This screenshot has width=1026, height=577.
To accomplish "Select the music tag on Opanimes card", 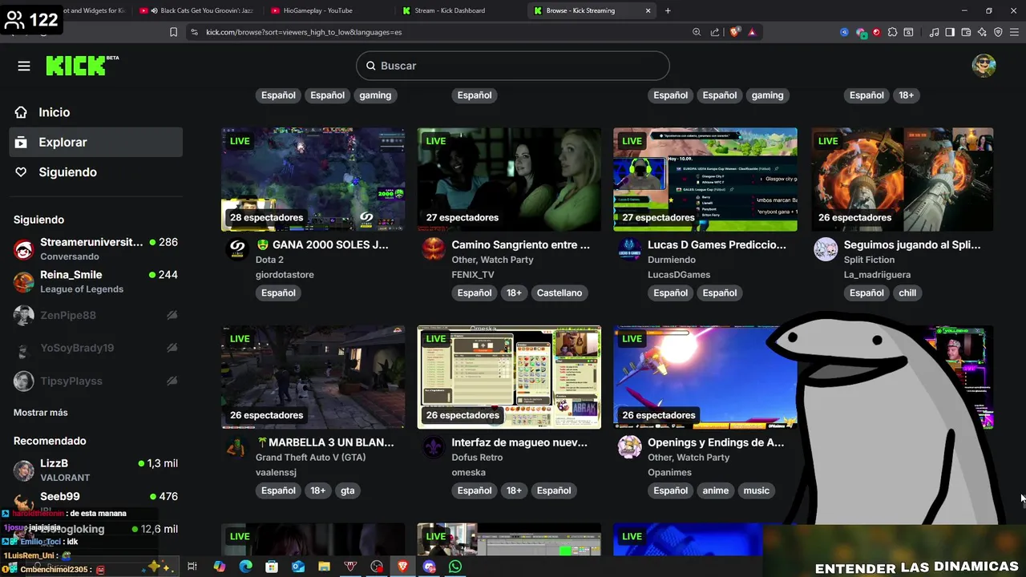I will tap(756, 490).
